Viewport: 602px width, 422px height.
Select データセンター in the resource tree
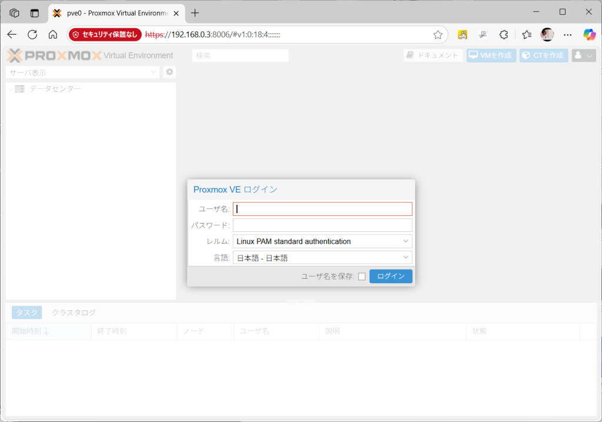pos(55,89)
